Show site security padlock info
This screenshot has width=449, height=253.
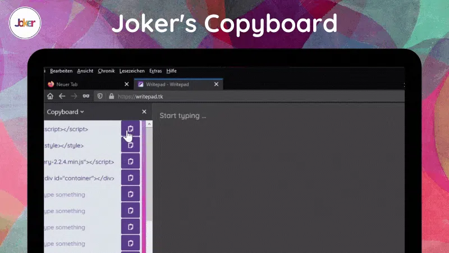click(111, 96)
